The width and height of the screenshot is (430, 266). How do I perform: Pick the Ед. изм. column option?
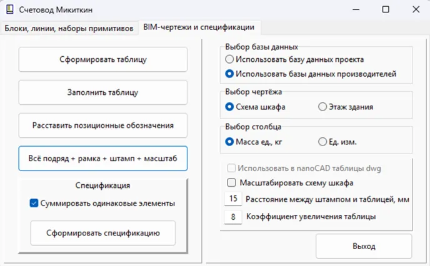322,142
